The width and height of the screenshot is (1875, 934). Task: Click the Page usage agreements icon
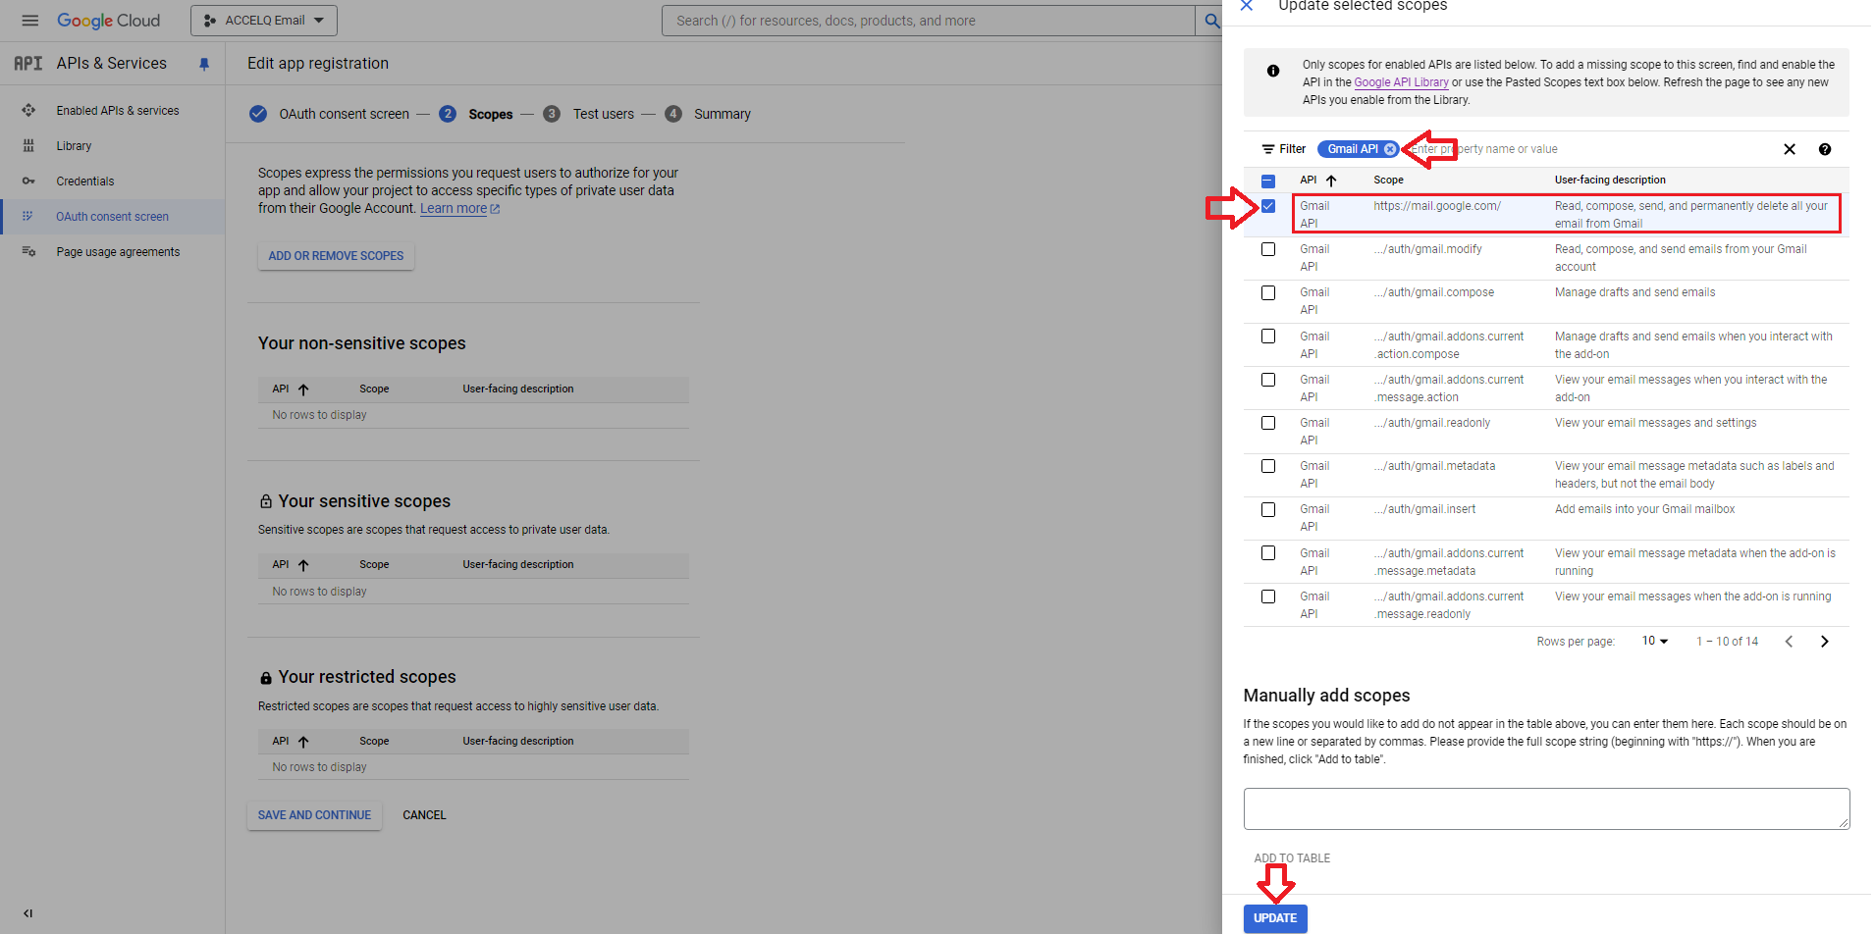pos(28,252)
